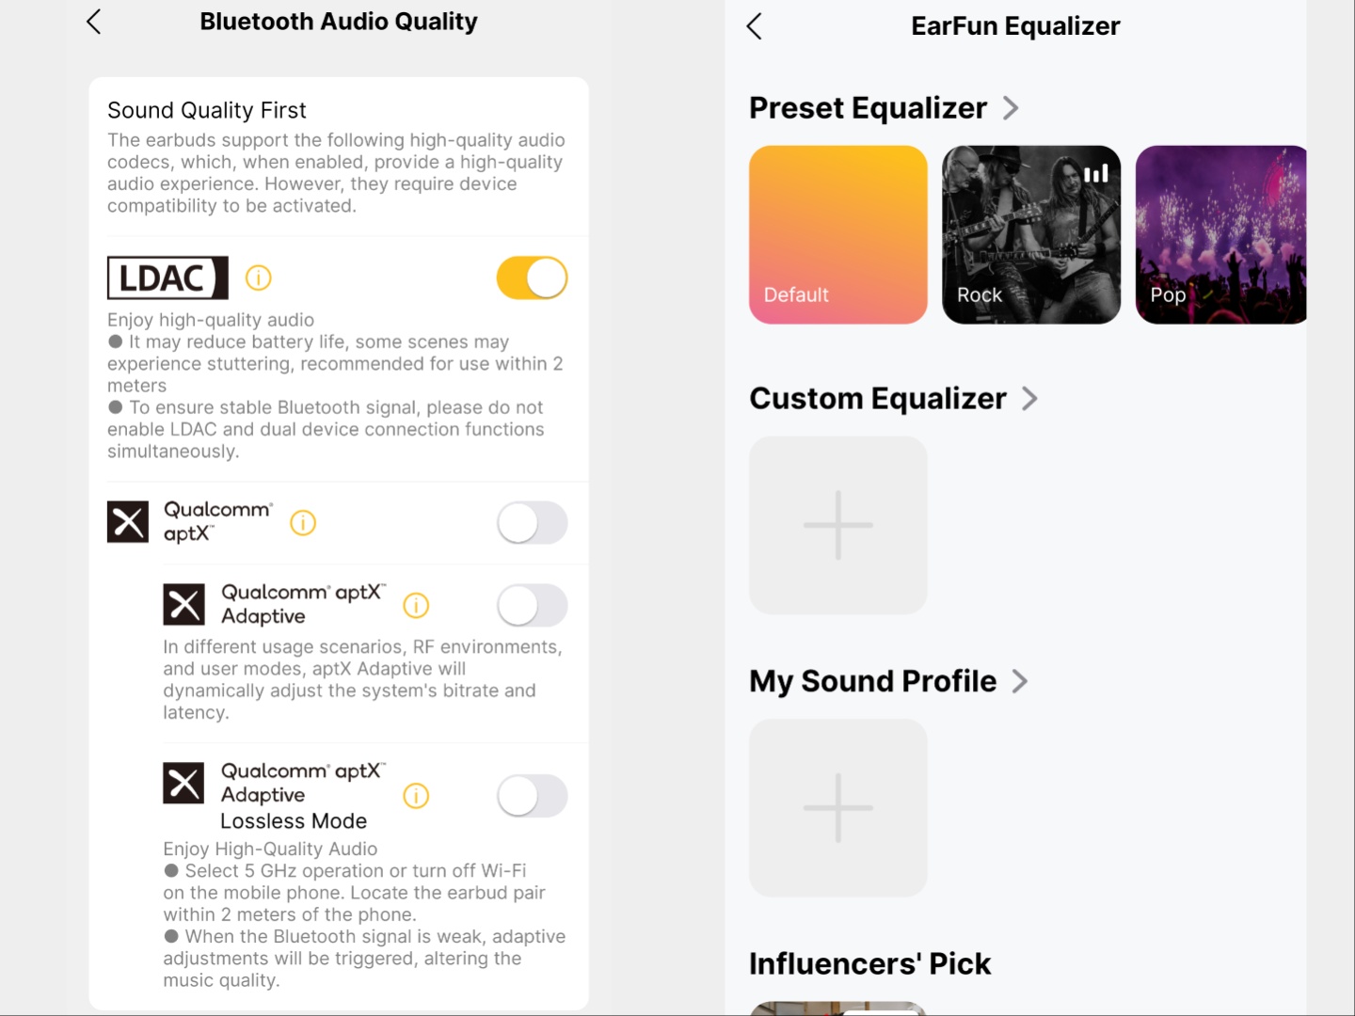Show info for aptX Adaptive codec
Viewport: 1355px width, 1016px height.
[416, 606]
